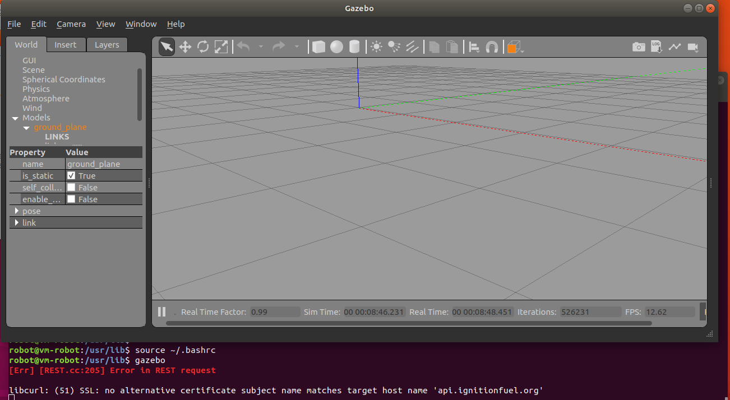Click the name value field ground_plane
The image size is (730, 400).
click(x=104, y=164)
